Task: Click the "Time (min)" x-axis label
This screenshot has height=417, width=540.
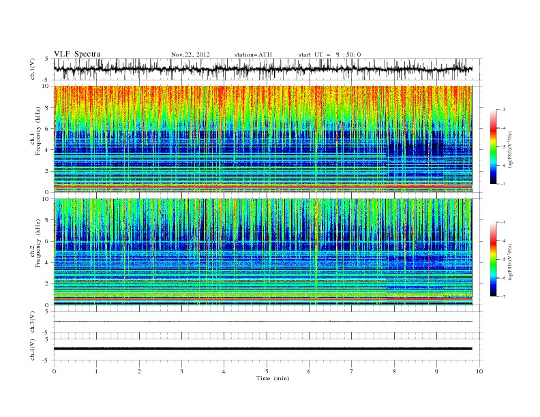Action: point(273,378)
